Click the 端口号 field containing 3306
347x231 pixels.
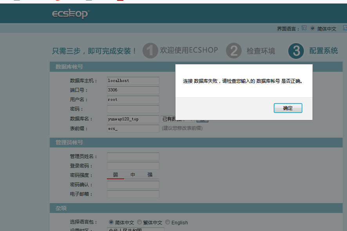click(133, 90)
